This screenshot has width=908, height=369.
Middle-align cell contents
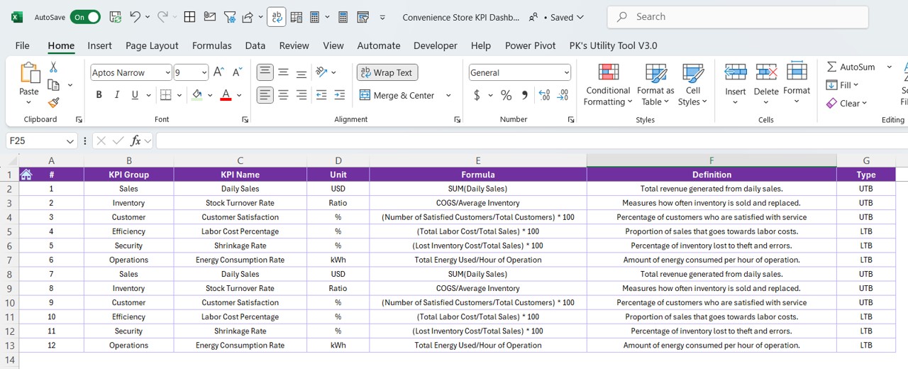(x=283, y=72)
